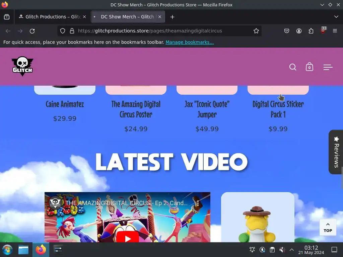Screen dimensions: 343x257
Task: View site security padlock info
Action: (x=72, y=31)
